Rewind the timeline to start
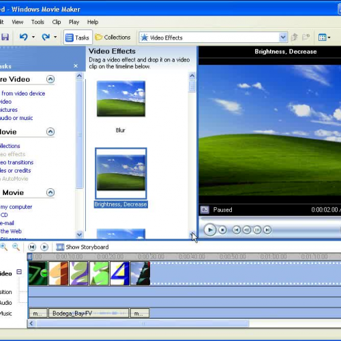The image size is (341, 341). (32, 247)
